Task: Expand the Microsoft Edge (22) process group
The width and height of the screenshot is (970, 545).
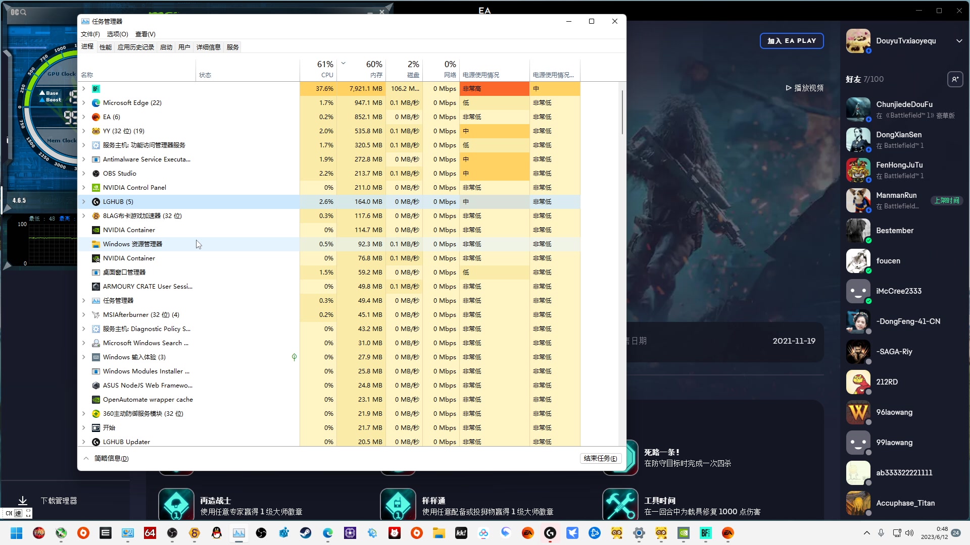Action: pyautogui.click(x=84, y=103)
